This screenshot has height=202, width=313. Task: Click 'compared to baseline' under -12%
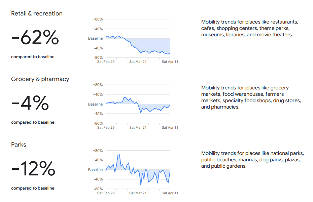click(33, 188)
